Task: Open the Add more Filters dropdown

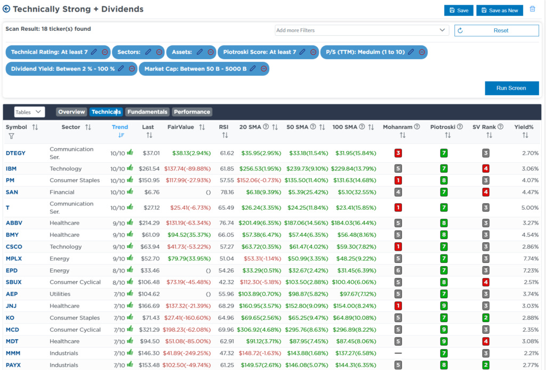Action: pyautogui.click(x=362, y=30)
